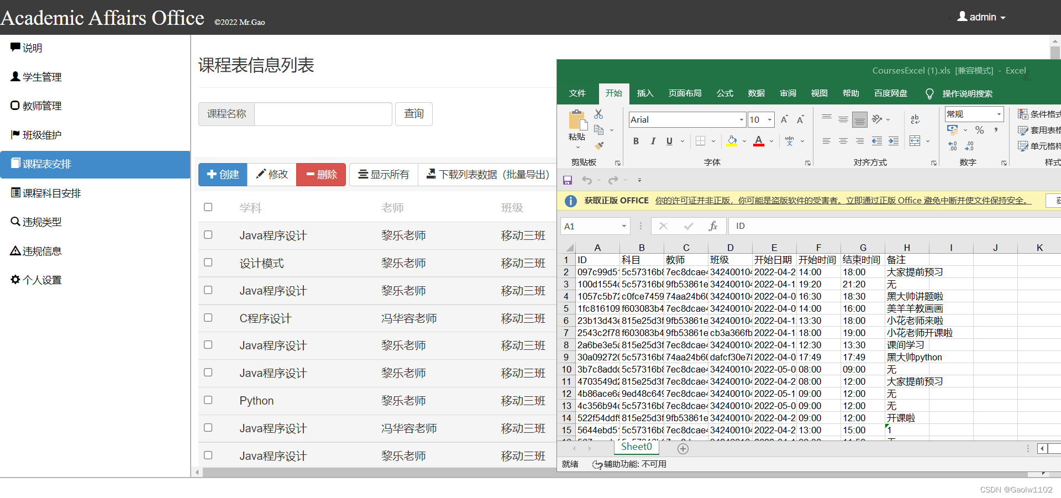
Task: Click the 显示所有 button
Action: [384, 175]
